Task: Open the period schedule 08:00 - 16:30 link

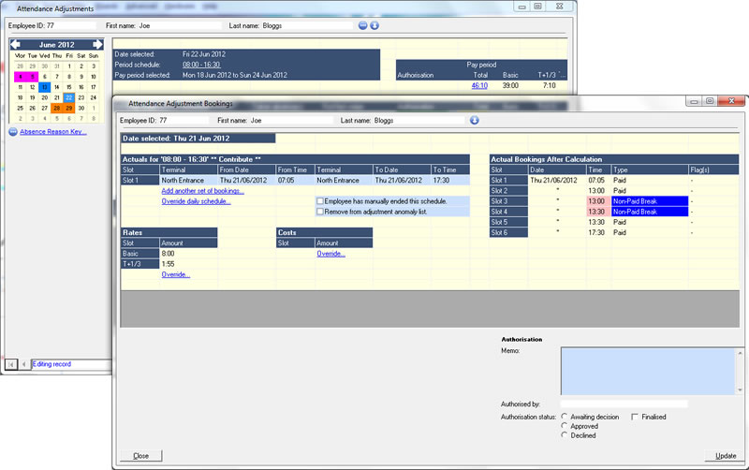Action: pos(203,65)
